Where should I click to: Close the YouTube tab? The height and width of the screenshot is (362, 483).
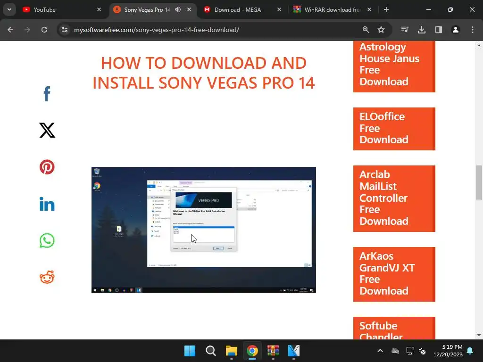coord(99,9)
